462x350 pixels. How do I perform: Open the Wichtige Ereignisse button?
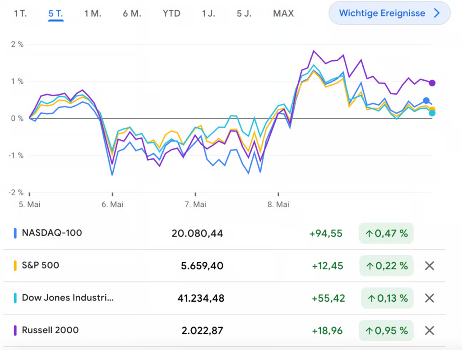pyautogui.click(x=382, y=13)
